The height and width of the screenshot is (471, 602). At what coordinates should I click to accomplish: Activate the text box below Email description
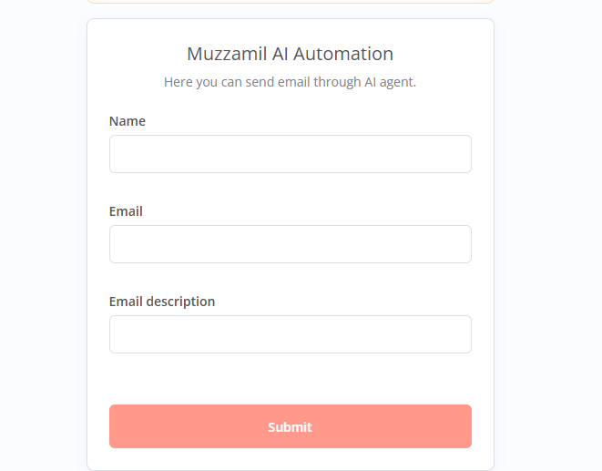point(290,334)
